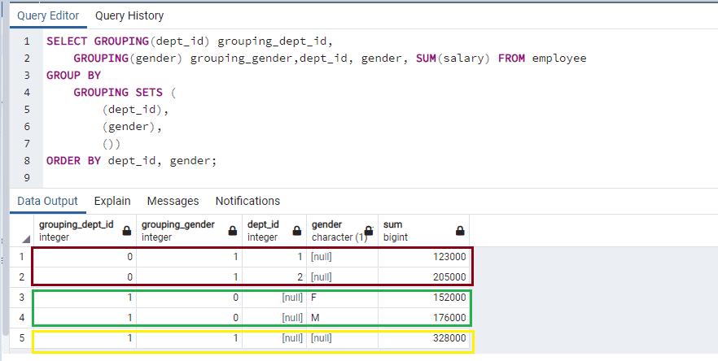Show the Messages tab
The image size is (718, 361).
coord(173,201)
